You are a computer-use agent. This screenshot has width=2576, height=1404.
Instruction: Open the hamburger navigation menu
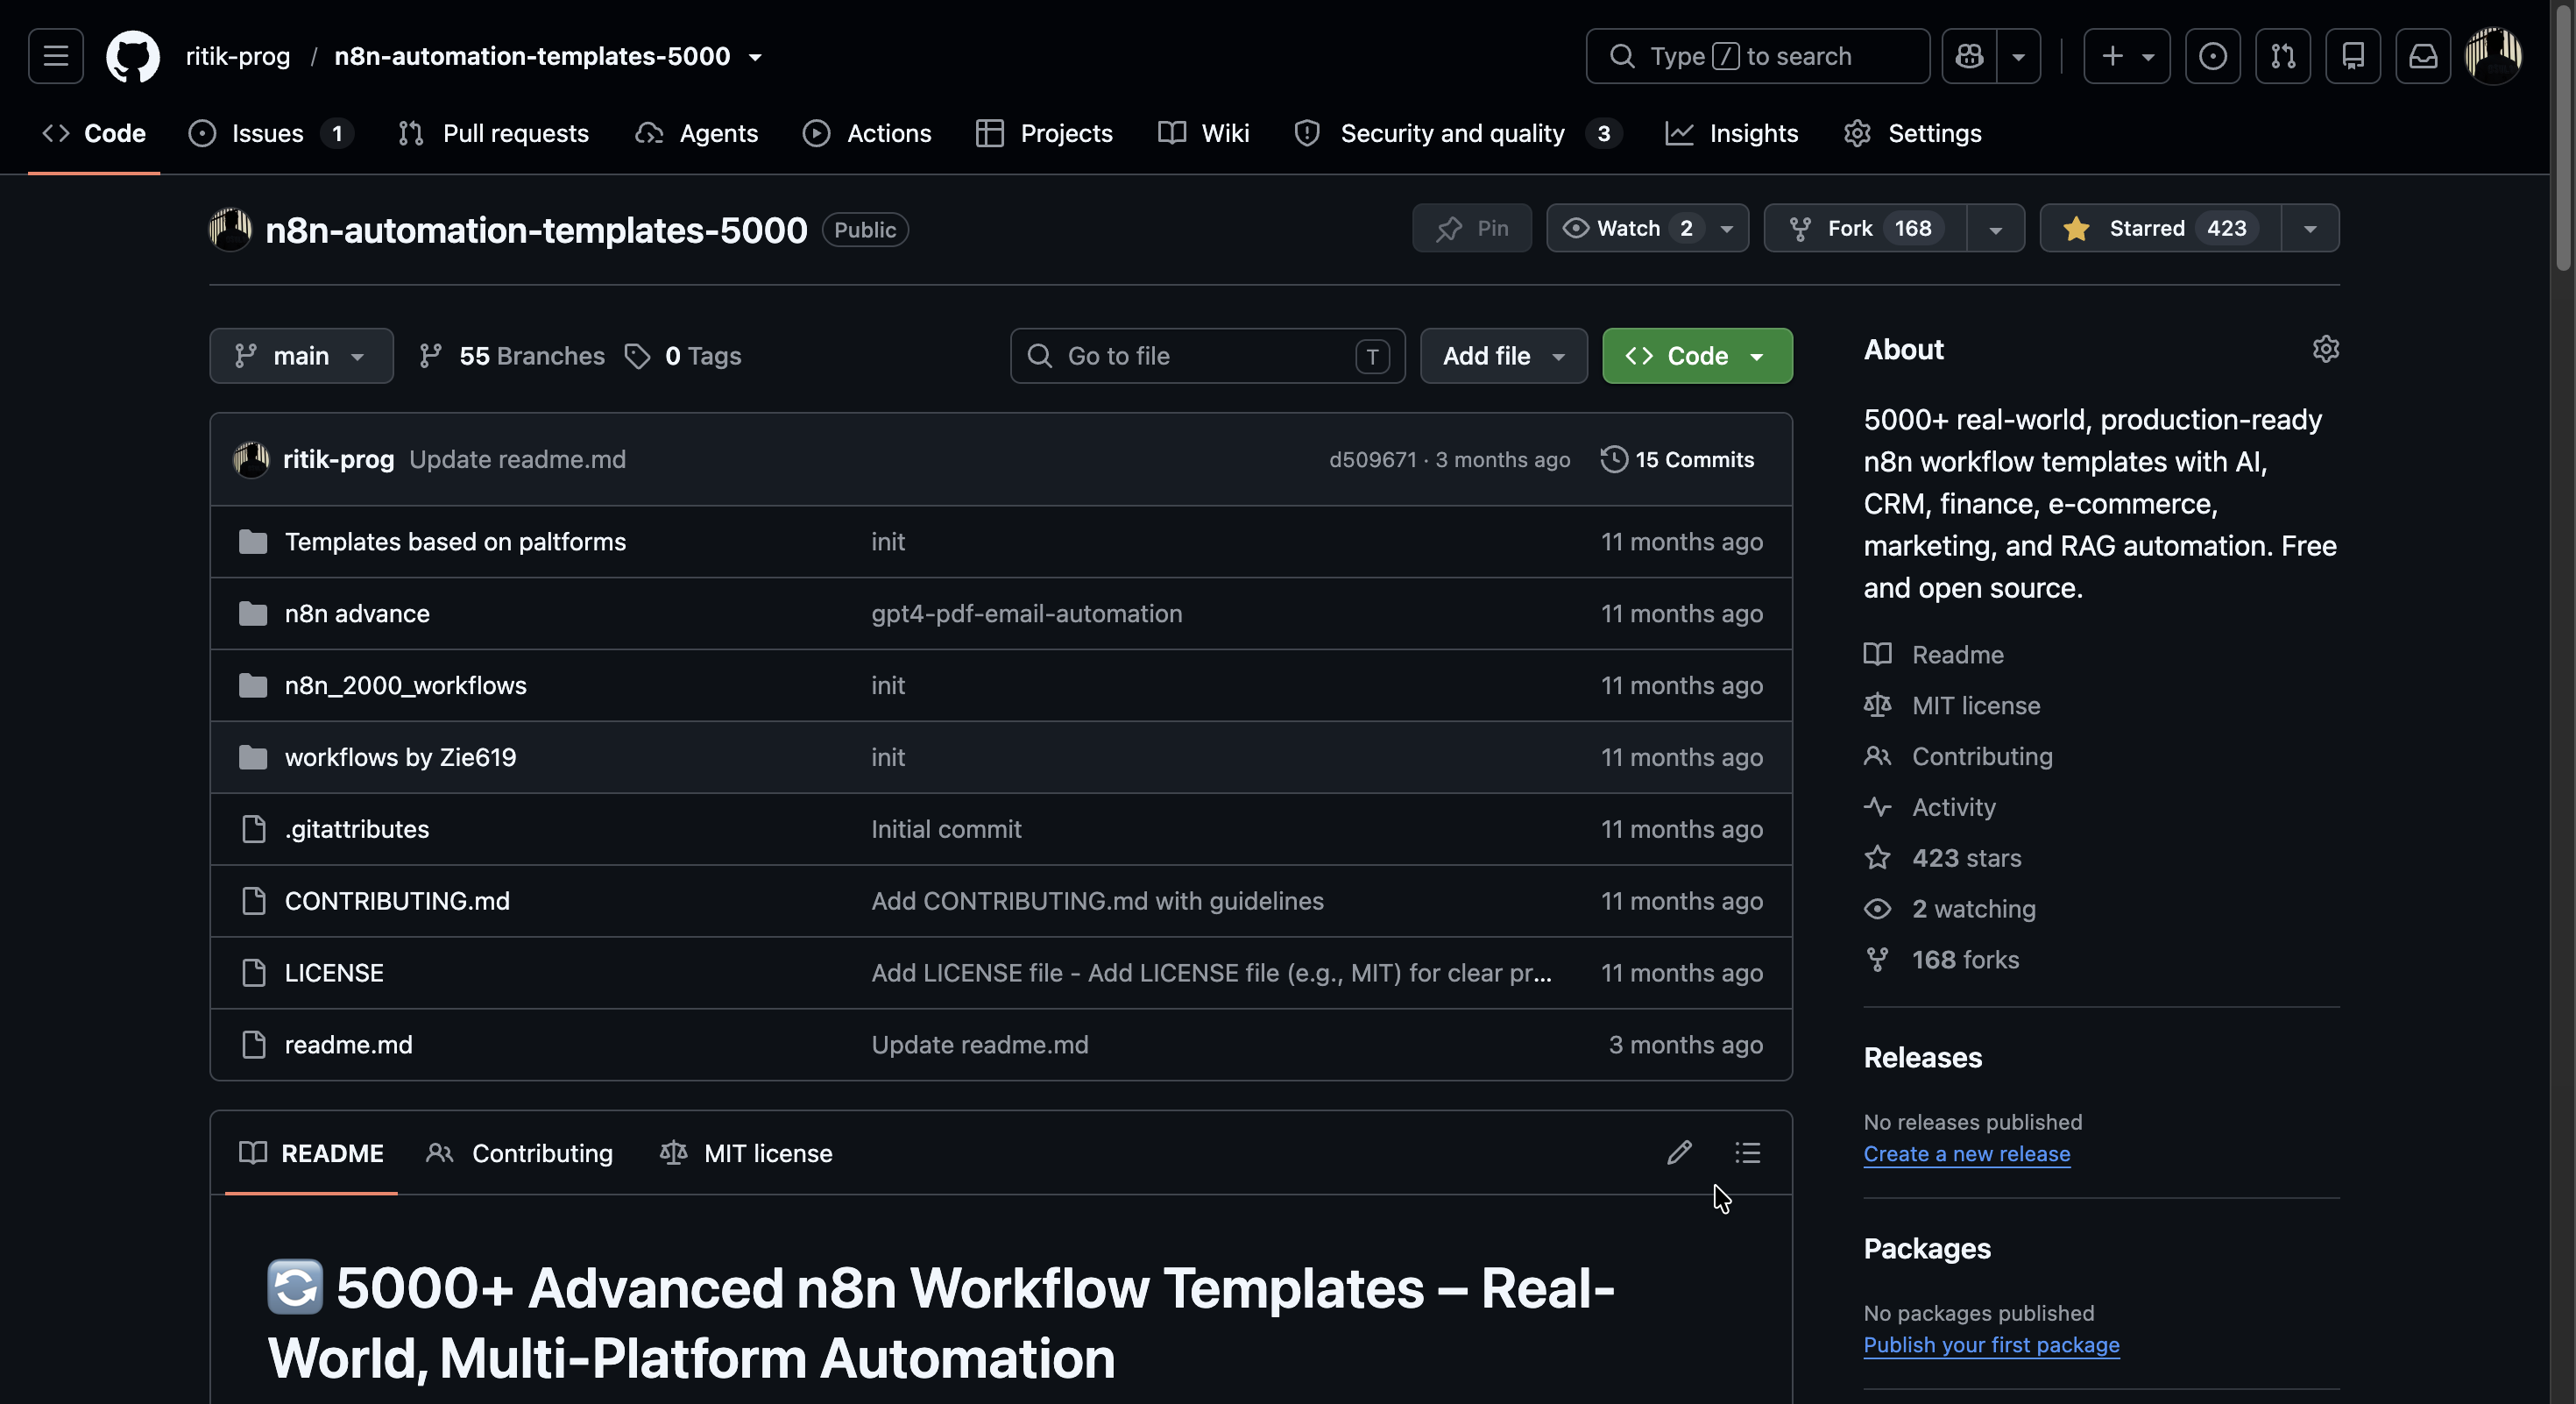[x=56, y=56]
